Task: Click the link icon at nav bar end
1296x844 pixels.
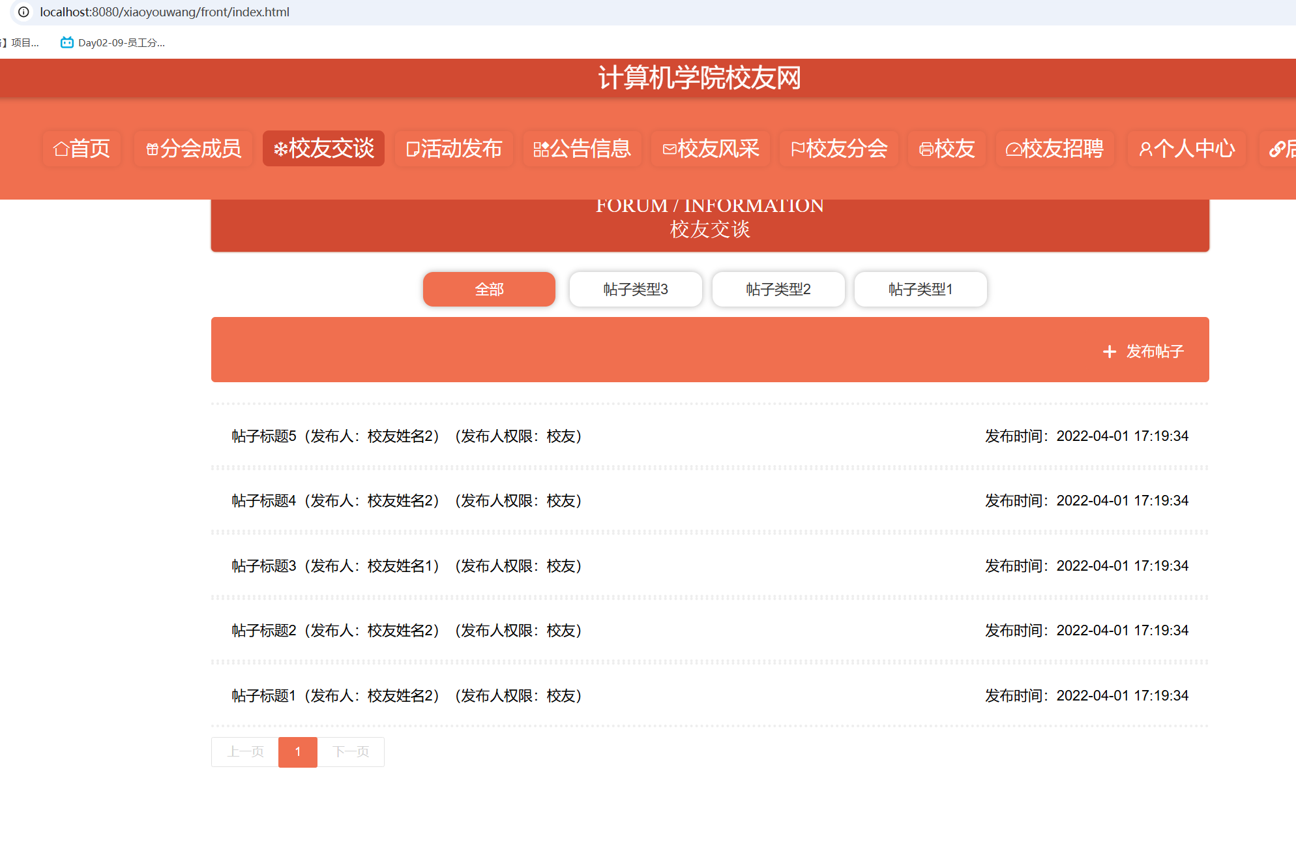Action: 1277,149
